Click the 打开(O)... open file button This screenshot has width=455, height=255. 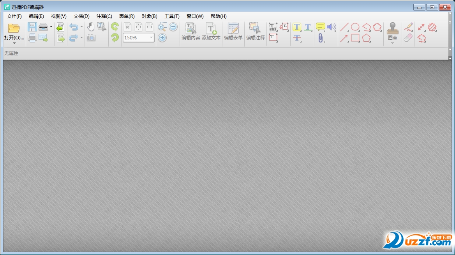coord(14,32)
